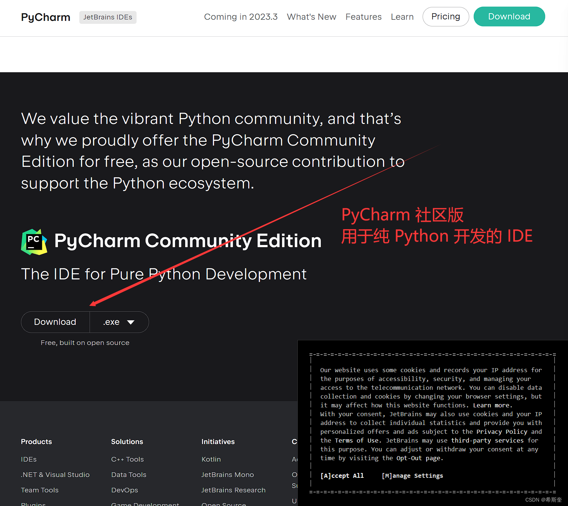The width and height of the screenshot is (568, 506).
Task: Go to What's New section
Action: (311, 17)
